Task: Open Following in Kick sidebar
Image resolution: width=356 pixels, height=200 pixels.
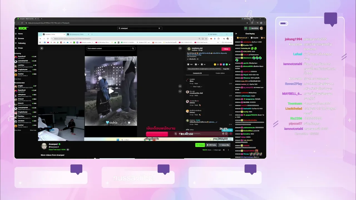Action: coord(20,43)
